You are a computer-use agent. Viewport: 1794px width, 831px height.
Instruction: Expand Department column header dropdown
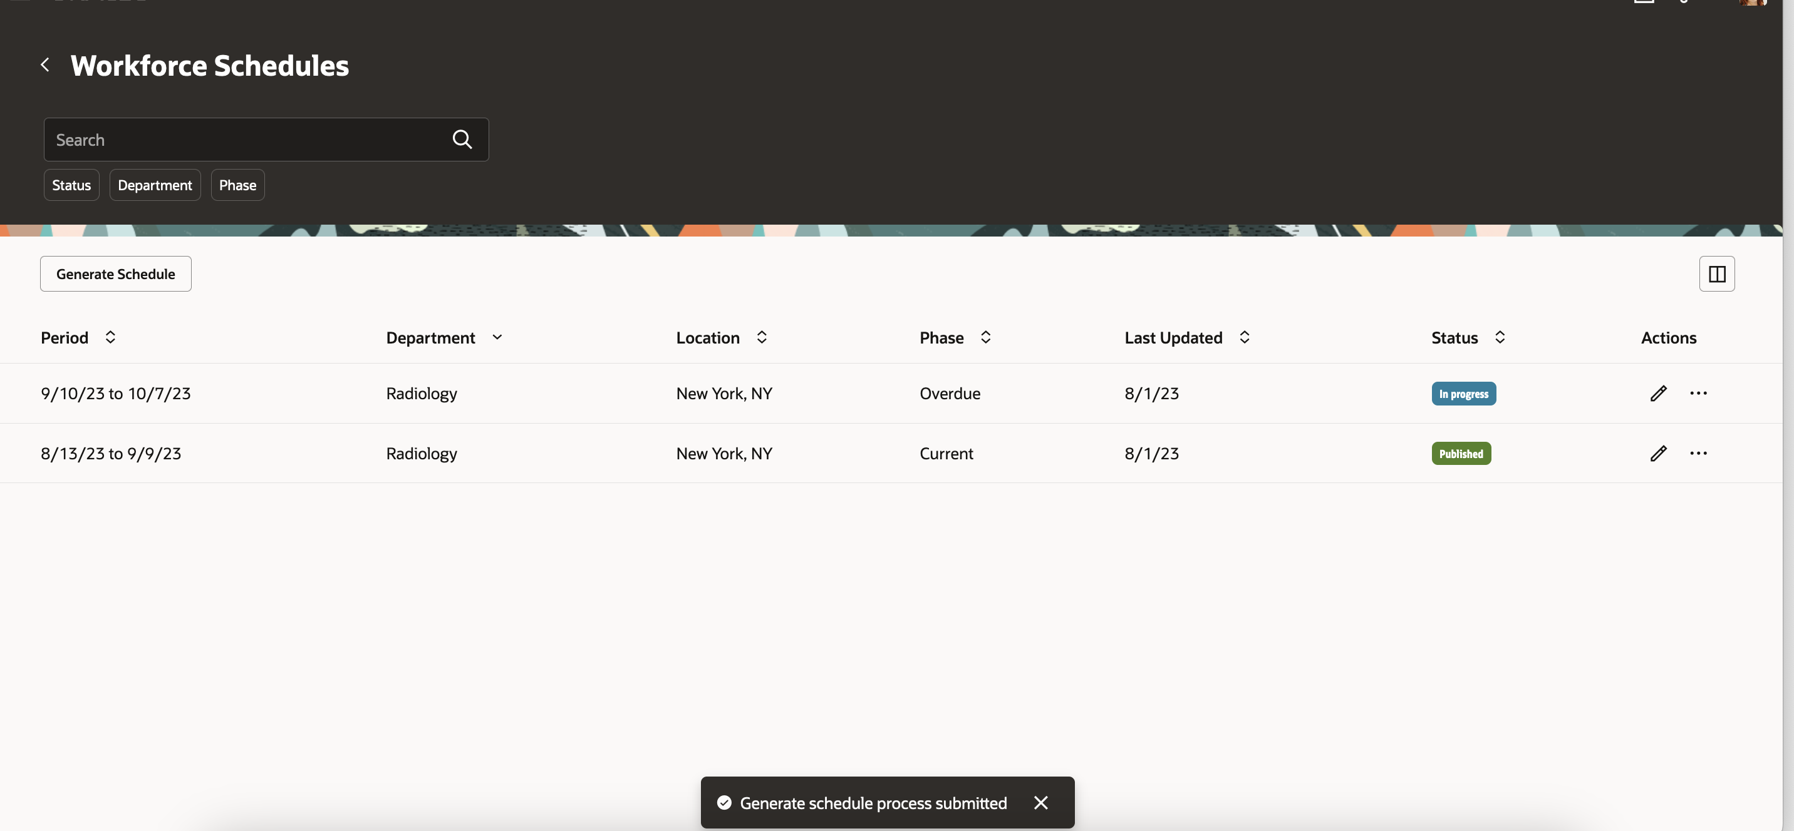pos(497,337)
